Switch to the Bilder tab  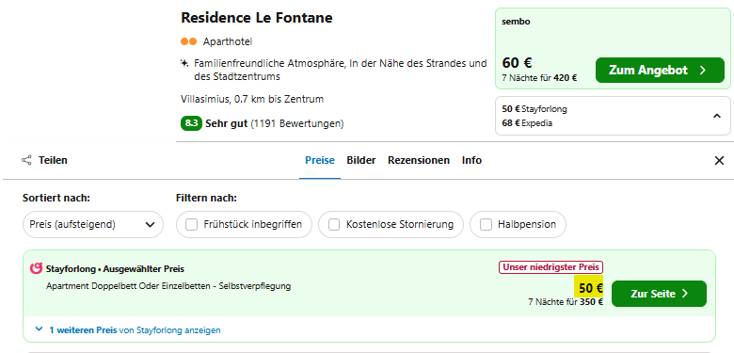pos(361,161)
